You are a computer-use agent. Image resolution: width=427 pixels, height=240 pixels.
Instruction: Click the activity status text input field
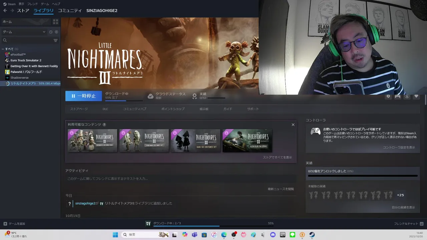(x=181, y=179)
